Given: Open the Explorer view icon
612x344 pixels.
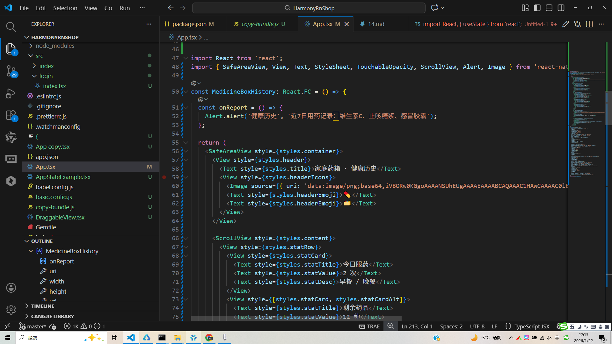Looking at the screenshot, I should coord(11,49).
